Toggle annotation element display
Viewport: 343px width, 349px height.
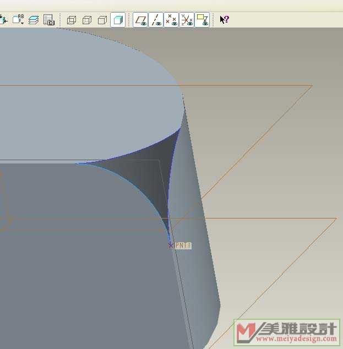(x=203, y=20)
